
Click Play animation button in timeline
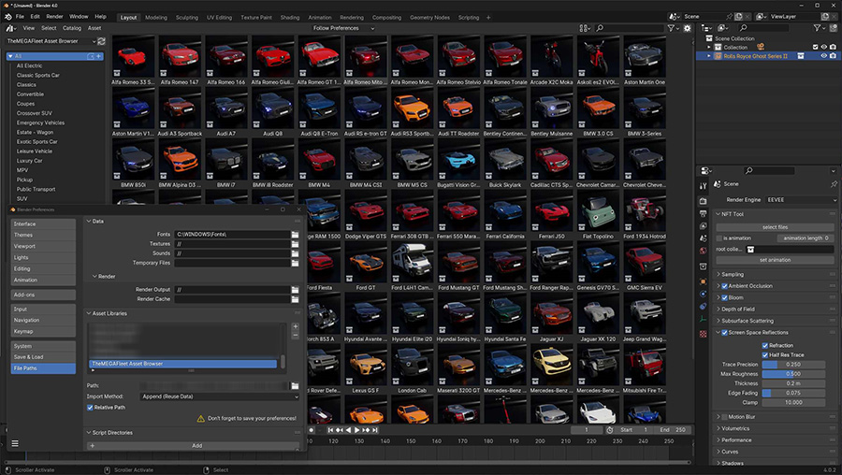(x=356, y=430)
